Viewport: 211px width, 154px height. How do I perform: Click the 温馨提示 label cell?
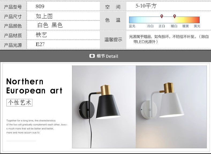pyautogui.click(x=113, y=40)
